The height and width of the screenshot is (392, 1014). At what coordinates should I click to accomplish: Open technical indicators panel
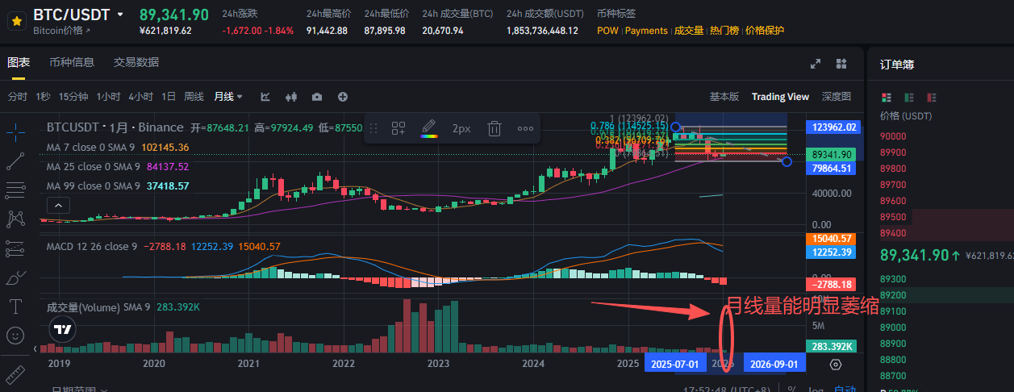pos(265,97)
